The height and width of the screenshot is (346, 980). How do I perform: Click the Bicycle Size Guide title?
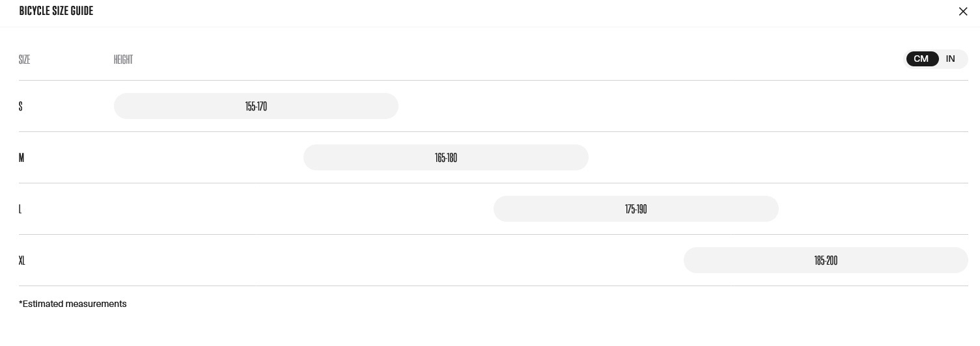coord(56,11)
